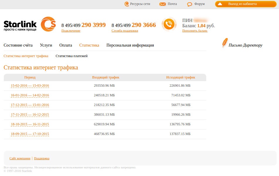Click the Пополнить баланс link
The height and width of the screenshot is (176, 279).
click(195, 30)
